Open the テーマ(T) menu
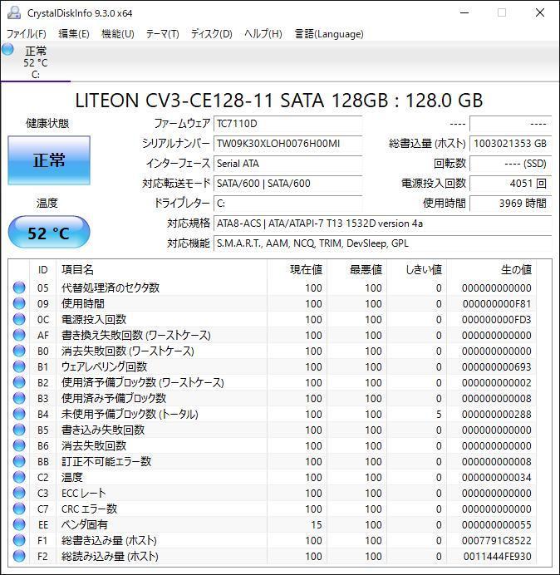 (163, 34)
